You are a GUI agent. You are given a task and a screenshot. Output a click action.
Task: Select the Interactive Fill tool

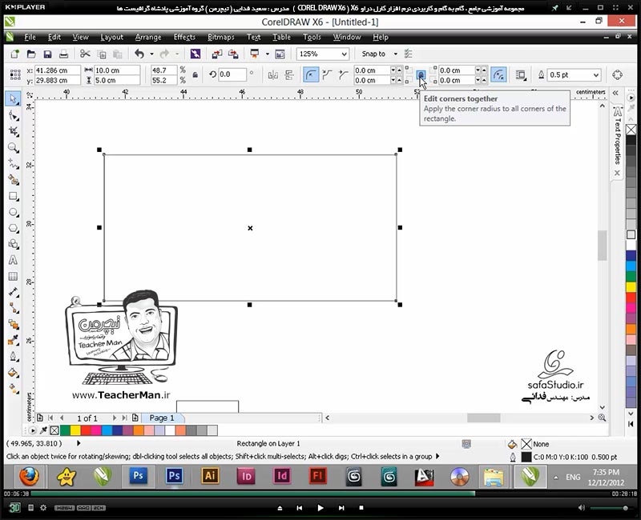coord(14,388)
